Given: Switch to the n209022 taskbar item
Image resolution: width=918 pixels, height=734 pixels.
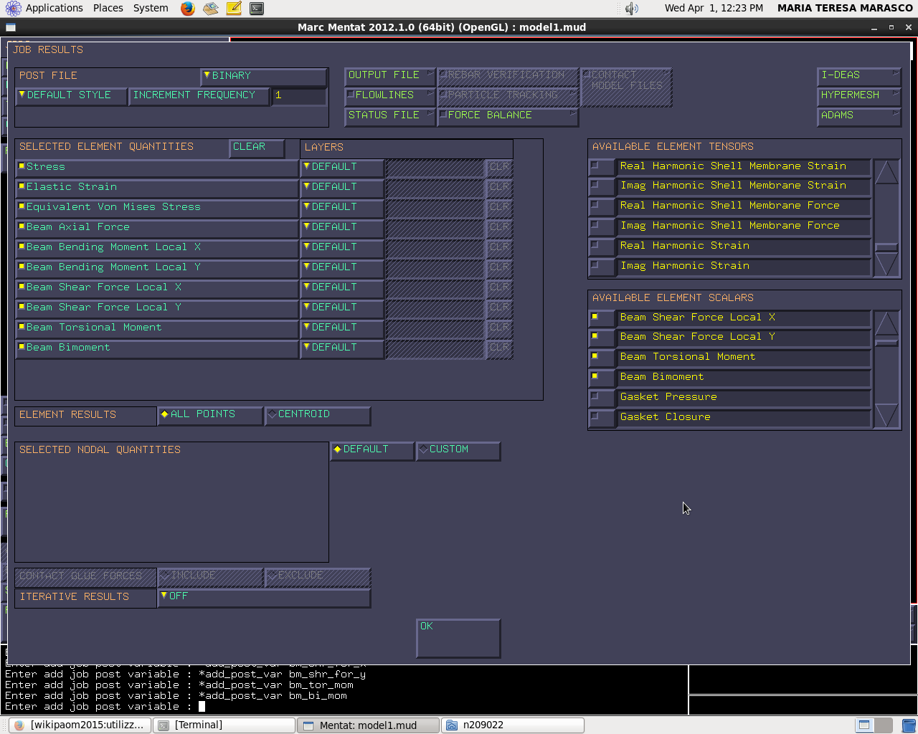Looking at the screenshot, I should tap(512, 725).
